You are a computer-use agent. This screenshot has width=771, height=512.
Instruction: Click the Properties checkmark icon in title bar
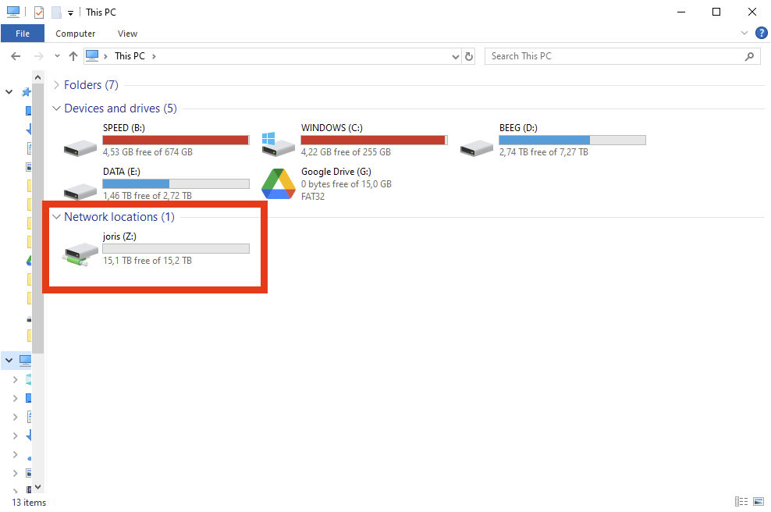[x=39, y=12]
